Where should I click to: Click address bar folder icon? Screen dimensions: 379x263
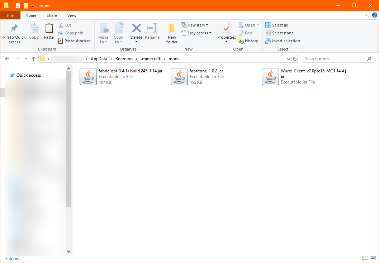(x=43, y=59)
